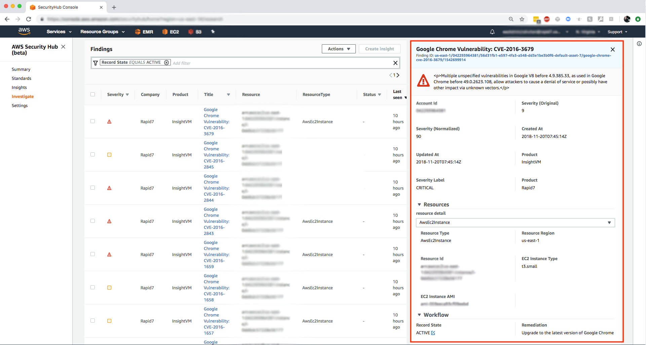
Task: Clear all filters with the X button
Action: tap(395, 63)
